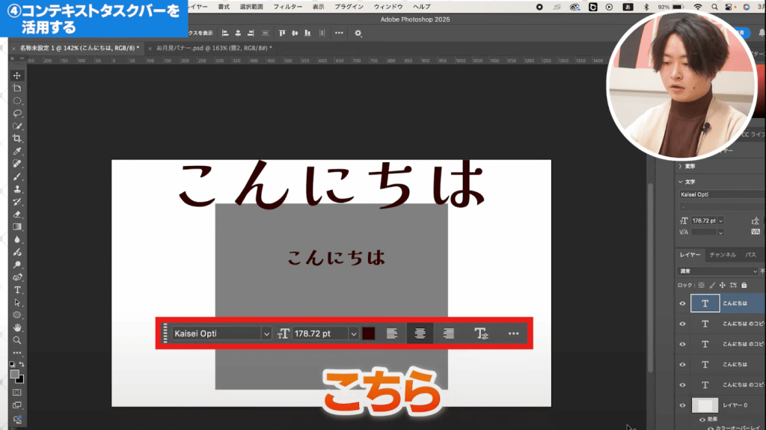Select the Eraser tool

tap(17, 215)
